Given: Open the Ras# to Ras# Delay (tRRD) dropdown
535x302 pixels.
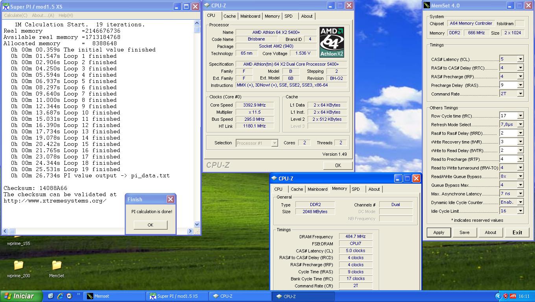Looking at the screenshot, I should (x=520, y=133).
